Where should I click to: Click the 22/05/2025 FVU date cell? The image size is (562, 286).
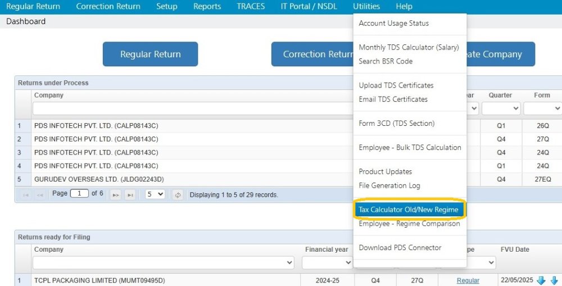517,280
